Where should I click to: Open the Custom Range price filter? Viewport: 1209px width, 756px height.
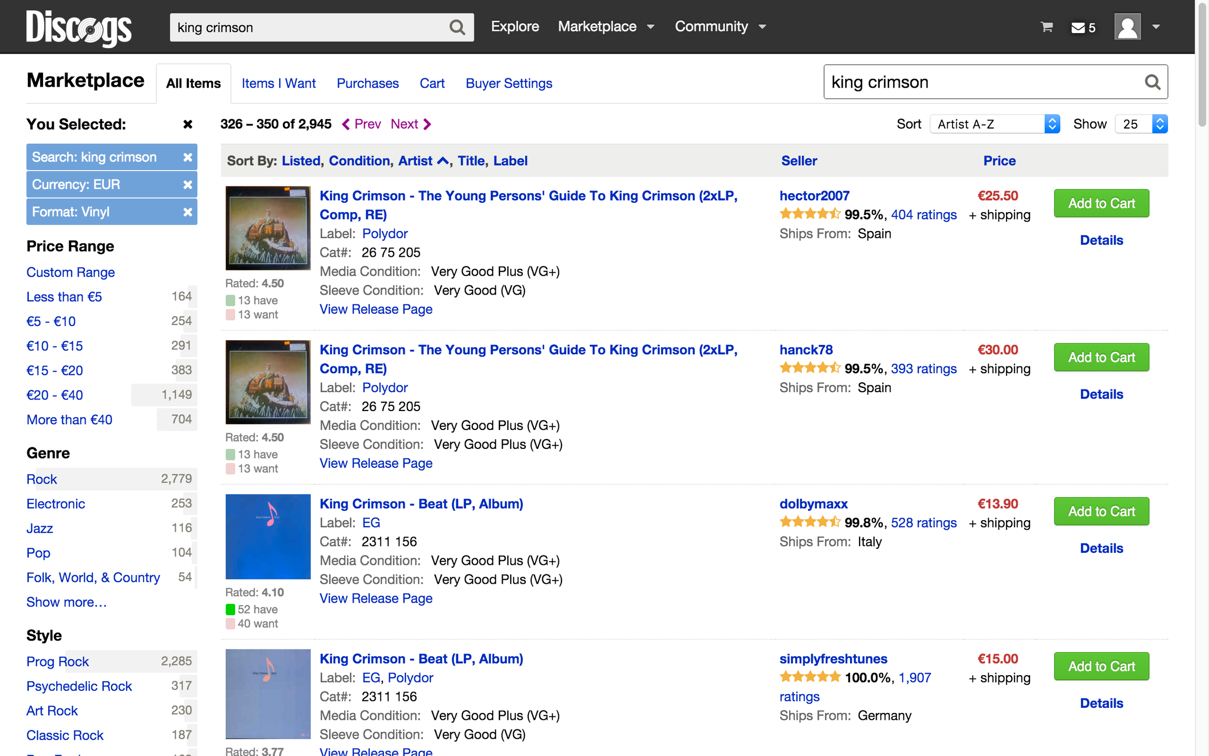tap(70, 272)
